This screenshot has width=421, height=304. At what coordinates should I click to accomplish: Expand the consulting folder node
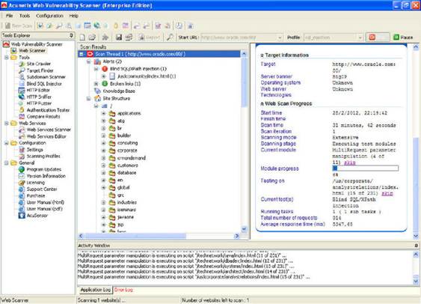(x=103, y=143)
